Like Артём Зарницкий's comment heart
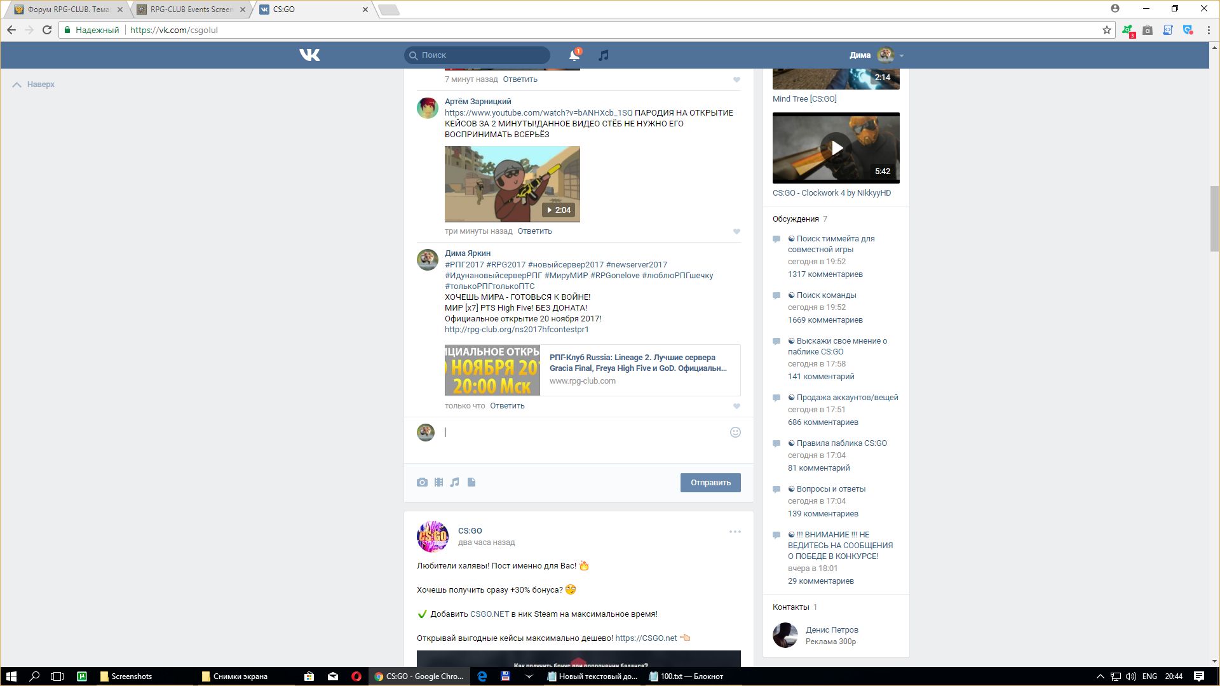The height and width of the screenshot is (686, 1220). pos(736,232)
